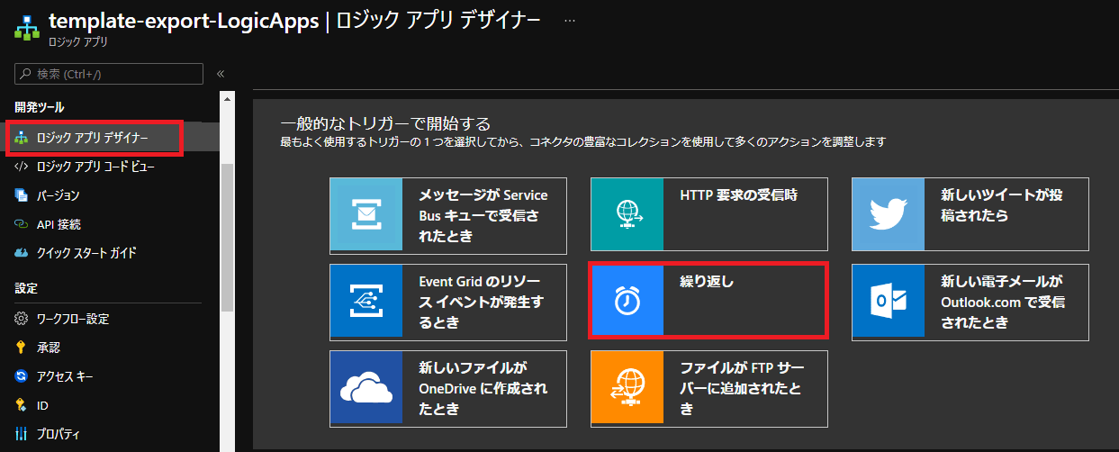The image size is (1119, 452).
Task: Click the code brackets icon for コード ビュー
Action: (x=22, y=167)
